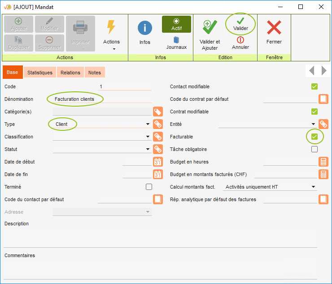The height and width of the screenshot is (284, 332).
Task: Tick the Terminé checkbox
Action: [x=149, y=187]
